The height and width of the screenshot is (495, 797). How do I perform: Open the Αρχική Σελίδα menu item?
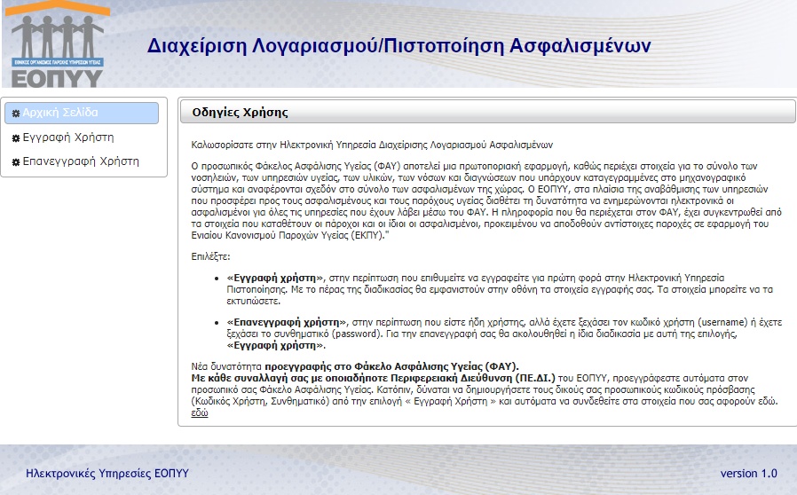[x=82, y=113]
